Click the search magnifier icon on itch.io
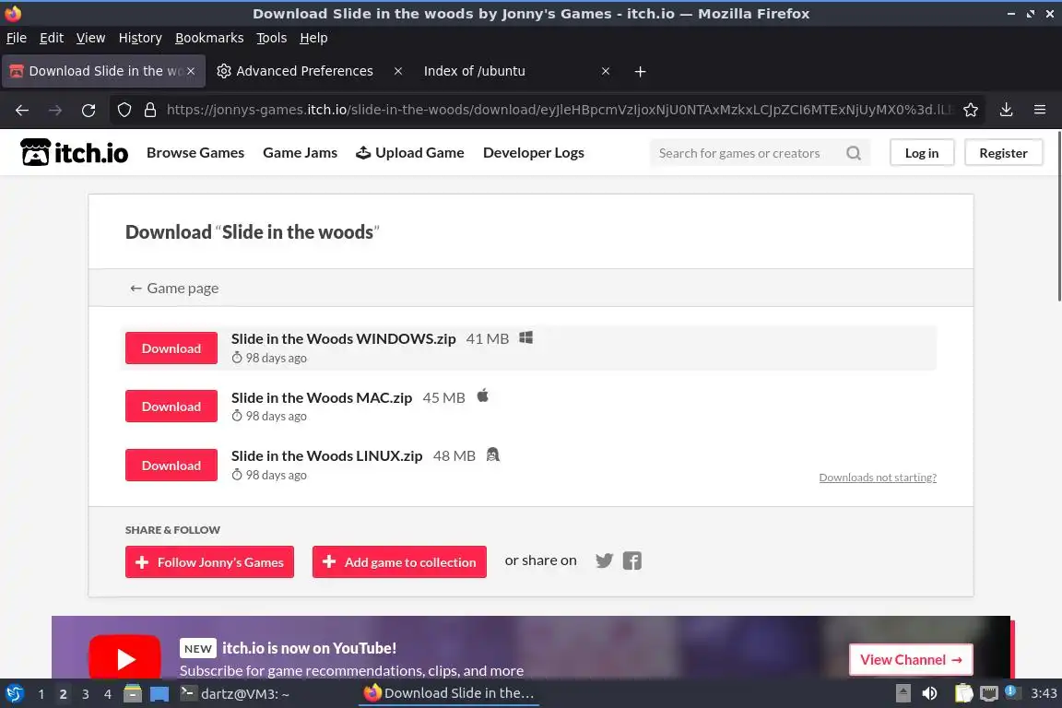 point(854,153)
